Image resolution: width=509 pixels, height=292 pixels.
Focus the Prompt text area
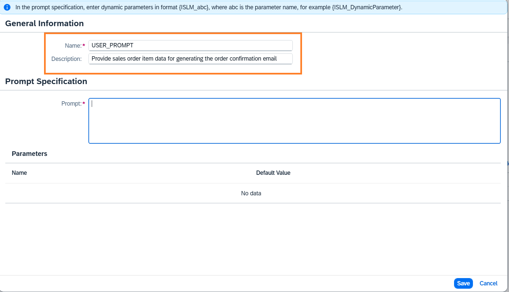[294, 121]
